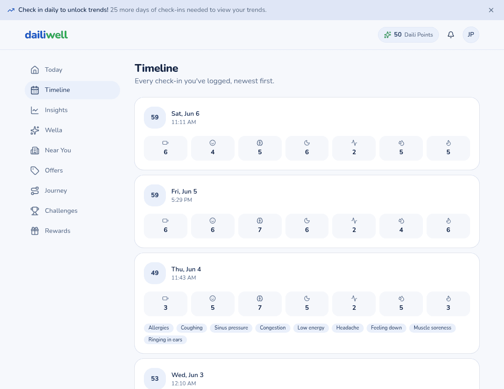
Task: Open Wella assistant in sidebar
Action: point(72,130)
